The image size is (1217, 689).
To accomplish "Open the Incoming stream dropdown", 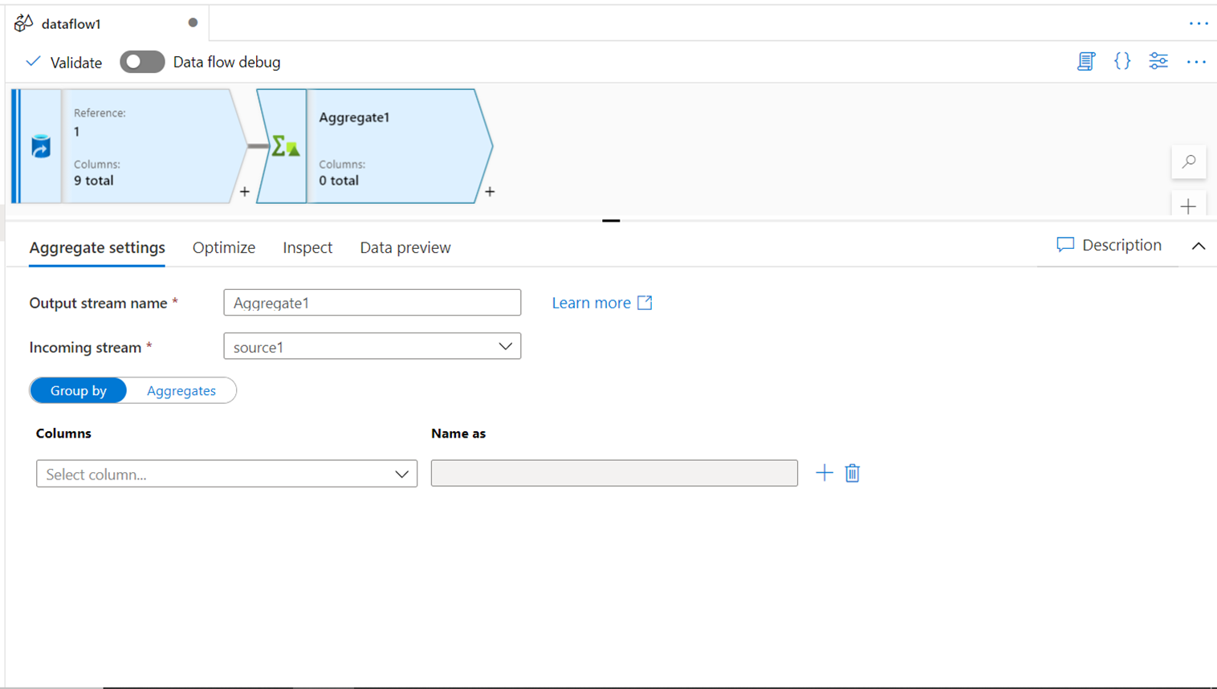I will point(372,347).
